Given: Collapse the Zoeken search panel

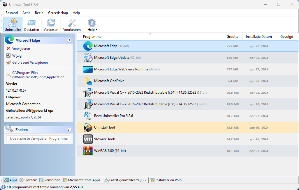Looking at the screenshot, I should 69,130.
